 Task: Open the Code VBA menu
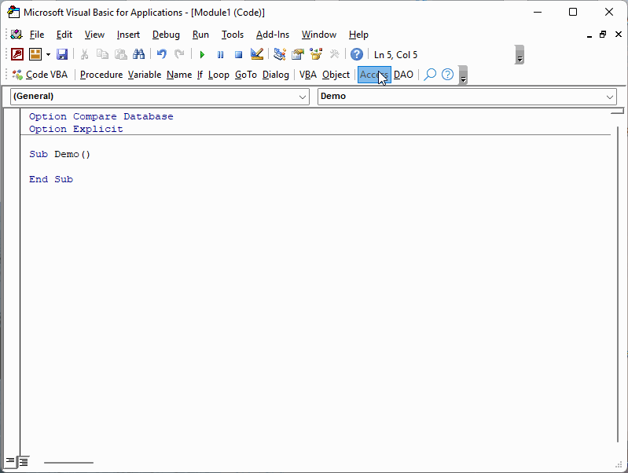pos(39,75)
